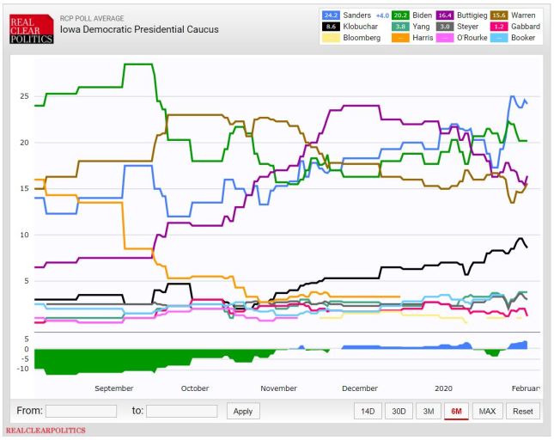Click the O'Rourke magenta legend swatch
Viewport: 554px width, 440px height.
tap(466, 38)
